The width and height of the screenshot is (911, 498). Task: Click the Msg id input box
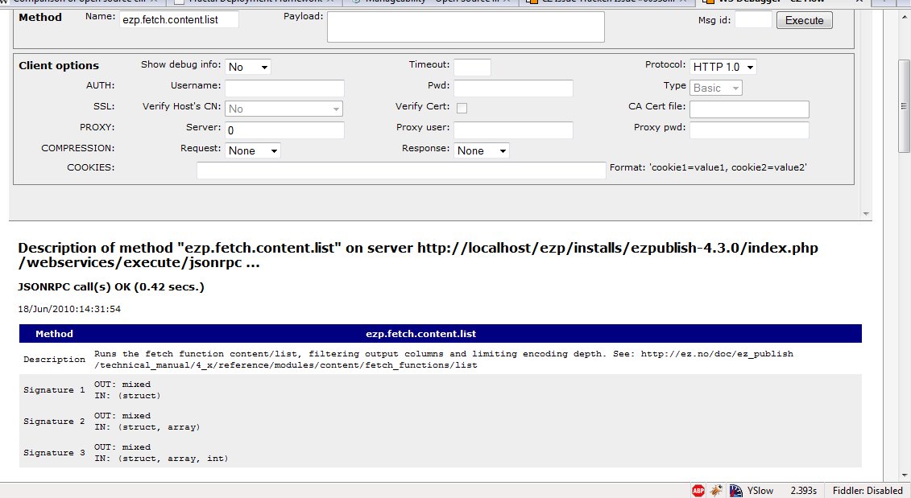click(753, 20)
